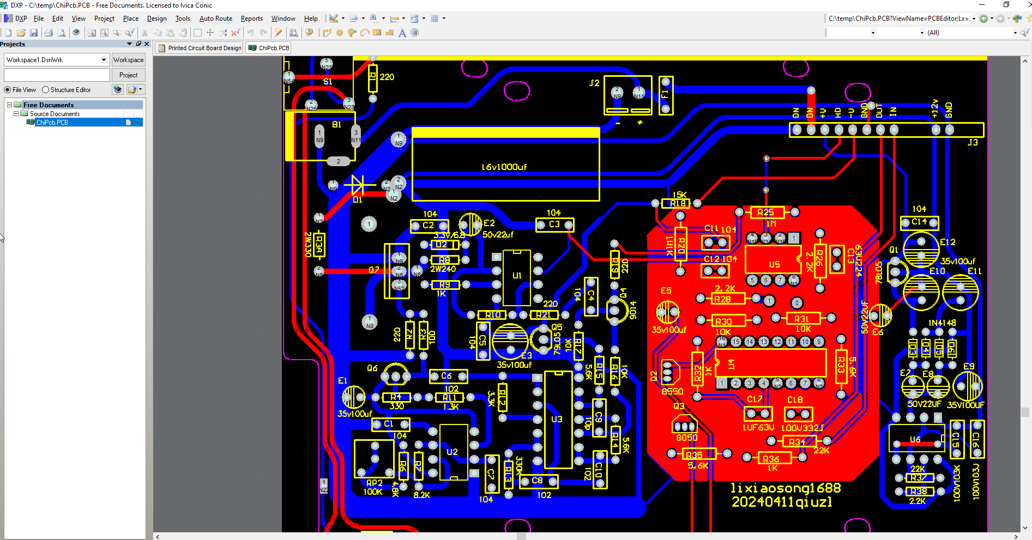Image resolution: width=1032 pixels, height=540 pixels.
Task: Open the Devices view icon in toolbar
Action: pyautogui.click(x=76, y=33)
